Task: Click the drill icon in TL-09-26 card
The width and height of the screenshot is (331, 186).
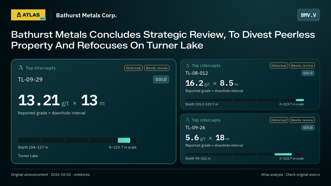Action: pyautogui.click(x=188, y=120)
